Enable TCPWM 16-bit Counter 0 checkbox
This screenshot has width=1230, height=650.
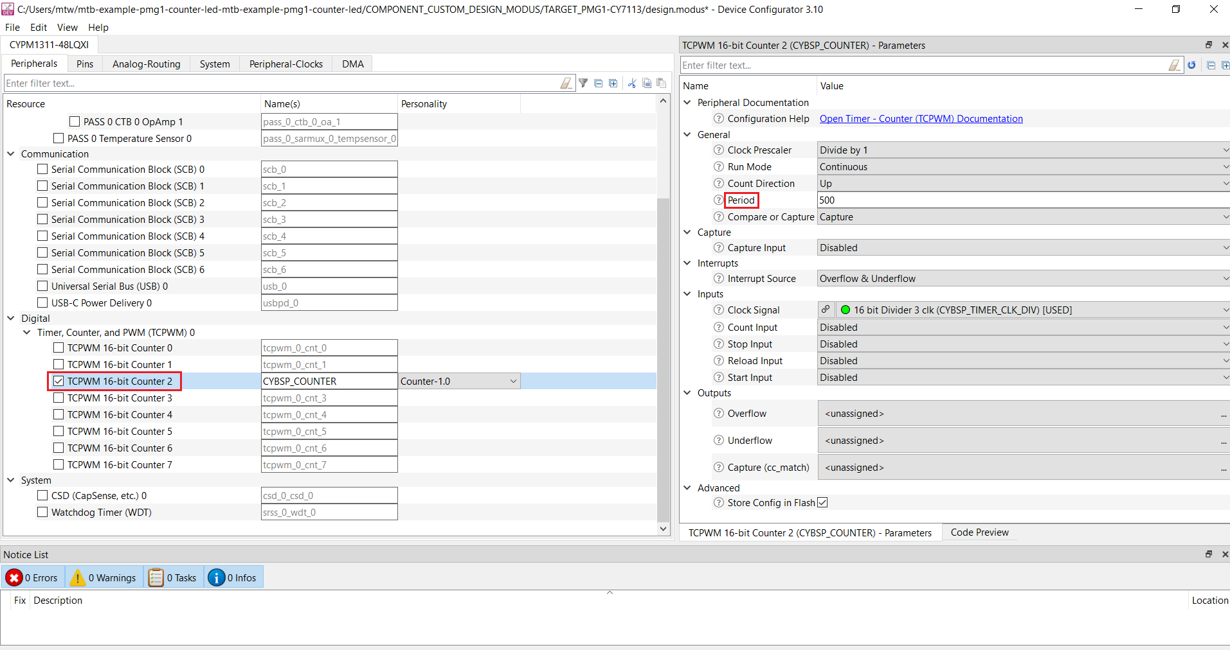pyautogui.click(x=59, y=348)
